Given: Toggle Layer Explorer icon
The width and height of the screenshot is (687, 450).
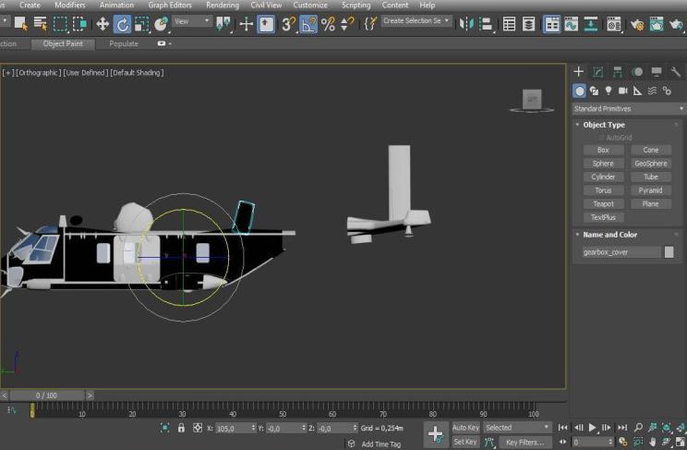Looking at the screenshot, I should point(528,24).
